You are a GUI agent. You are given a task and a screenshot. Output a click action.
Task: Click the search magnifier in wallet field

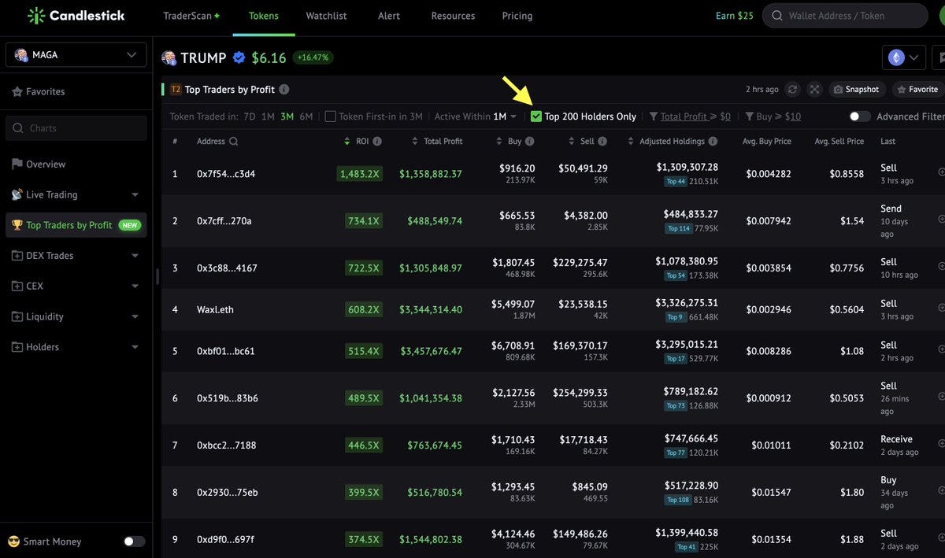click(777, 16)
